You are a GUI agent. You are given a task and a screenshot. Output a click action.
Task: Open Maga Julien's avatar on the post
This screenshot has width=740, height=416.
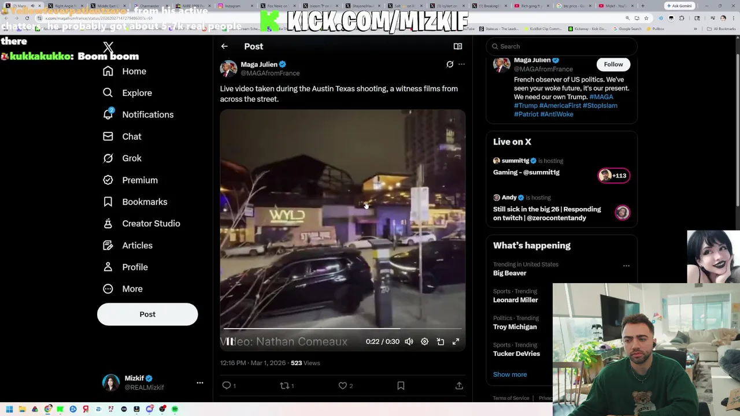point(228,69)
